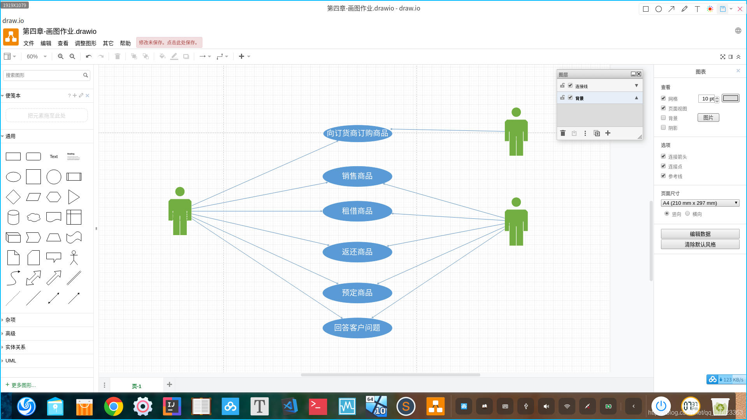This screenshot has height=420, width=747.
Task: Click the grid size stepper arrows
Action: [717, 99]
